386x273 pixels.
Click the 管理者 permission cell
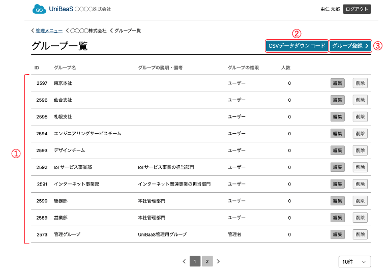(234, 234)
